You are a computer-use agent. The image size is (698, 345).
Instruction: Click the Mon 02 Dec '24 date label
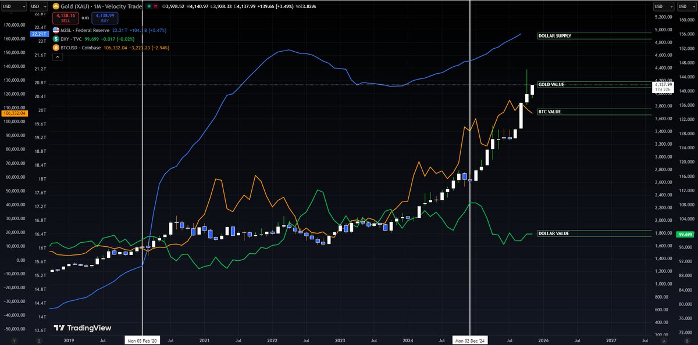click(x=469, y=340)
